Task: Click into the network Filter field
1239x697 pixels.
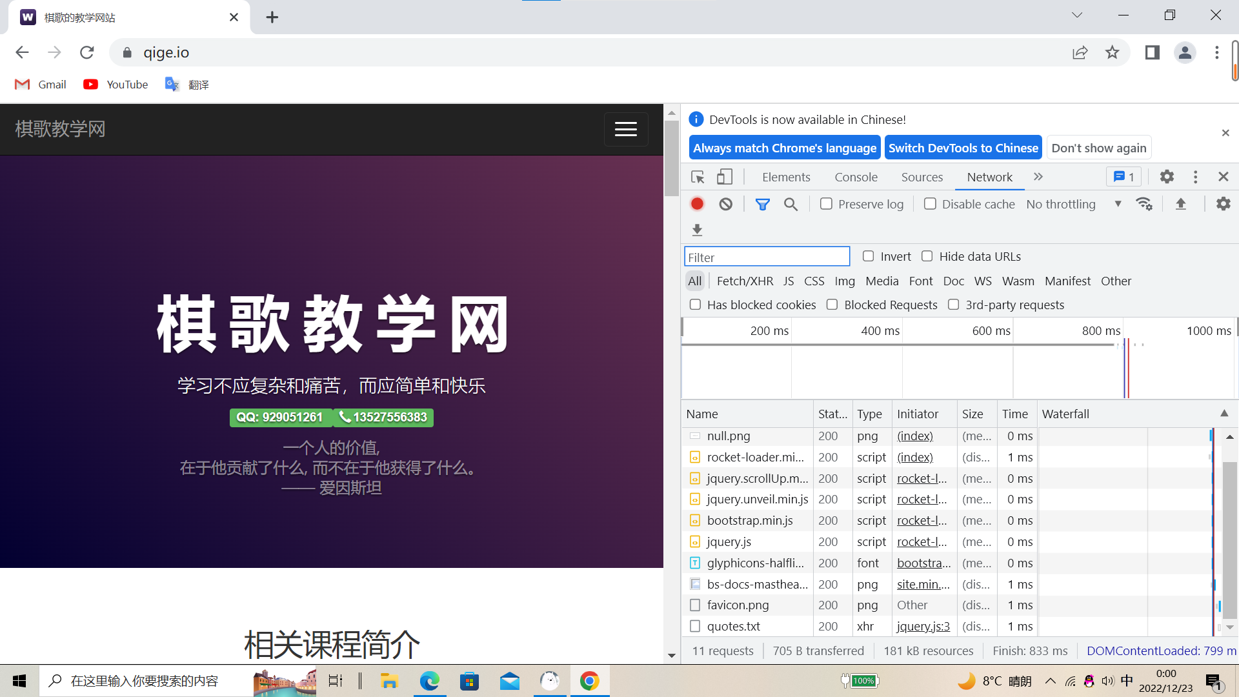Action: [x=767, y=257]
